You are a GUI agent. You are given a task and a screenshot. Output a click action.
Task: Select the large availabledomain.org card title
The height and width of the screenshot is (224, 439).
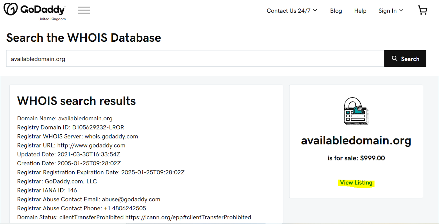tap(356, 140)
